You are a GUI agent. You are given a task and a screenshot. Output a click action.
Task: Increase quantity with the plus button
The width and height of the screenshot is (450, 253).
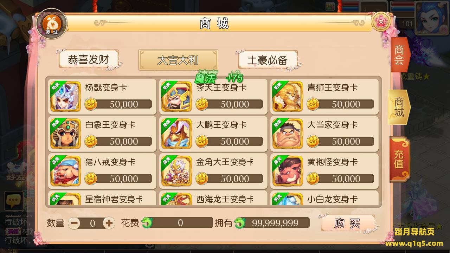(109, 223)
